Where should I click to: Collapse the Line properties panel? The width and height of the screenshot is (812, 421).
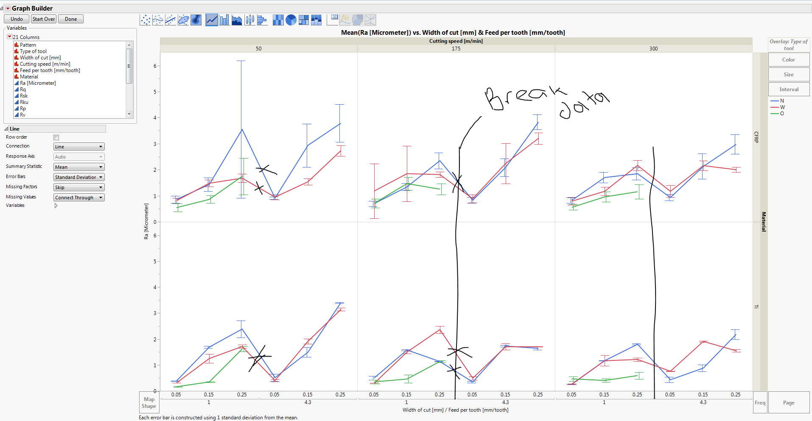tap(6, 128)
